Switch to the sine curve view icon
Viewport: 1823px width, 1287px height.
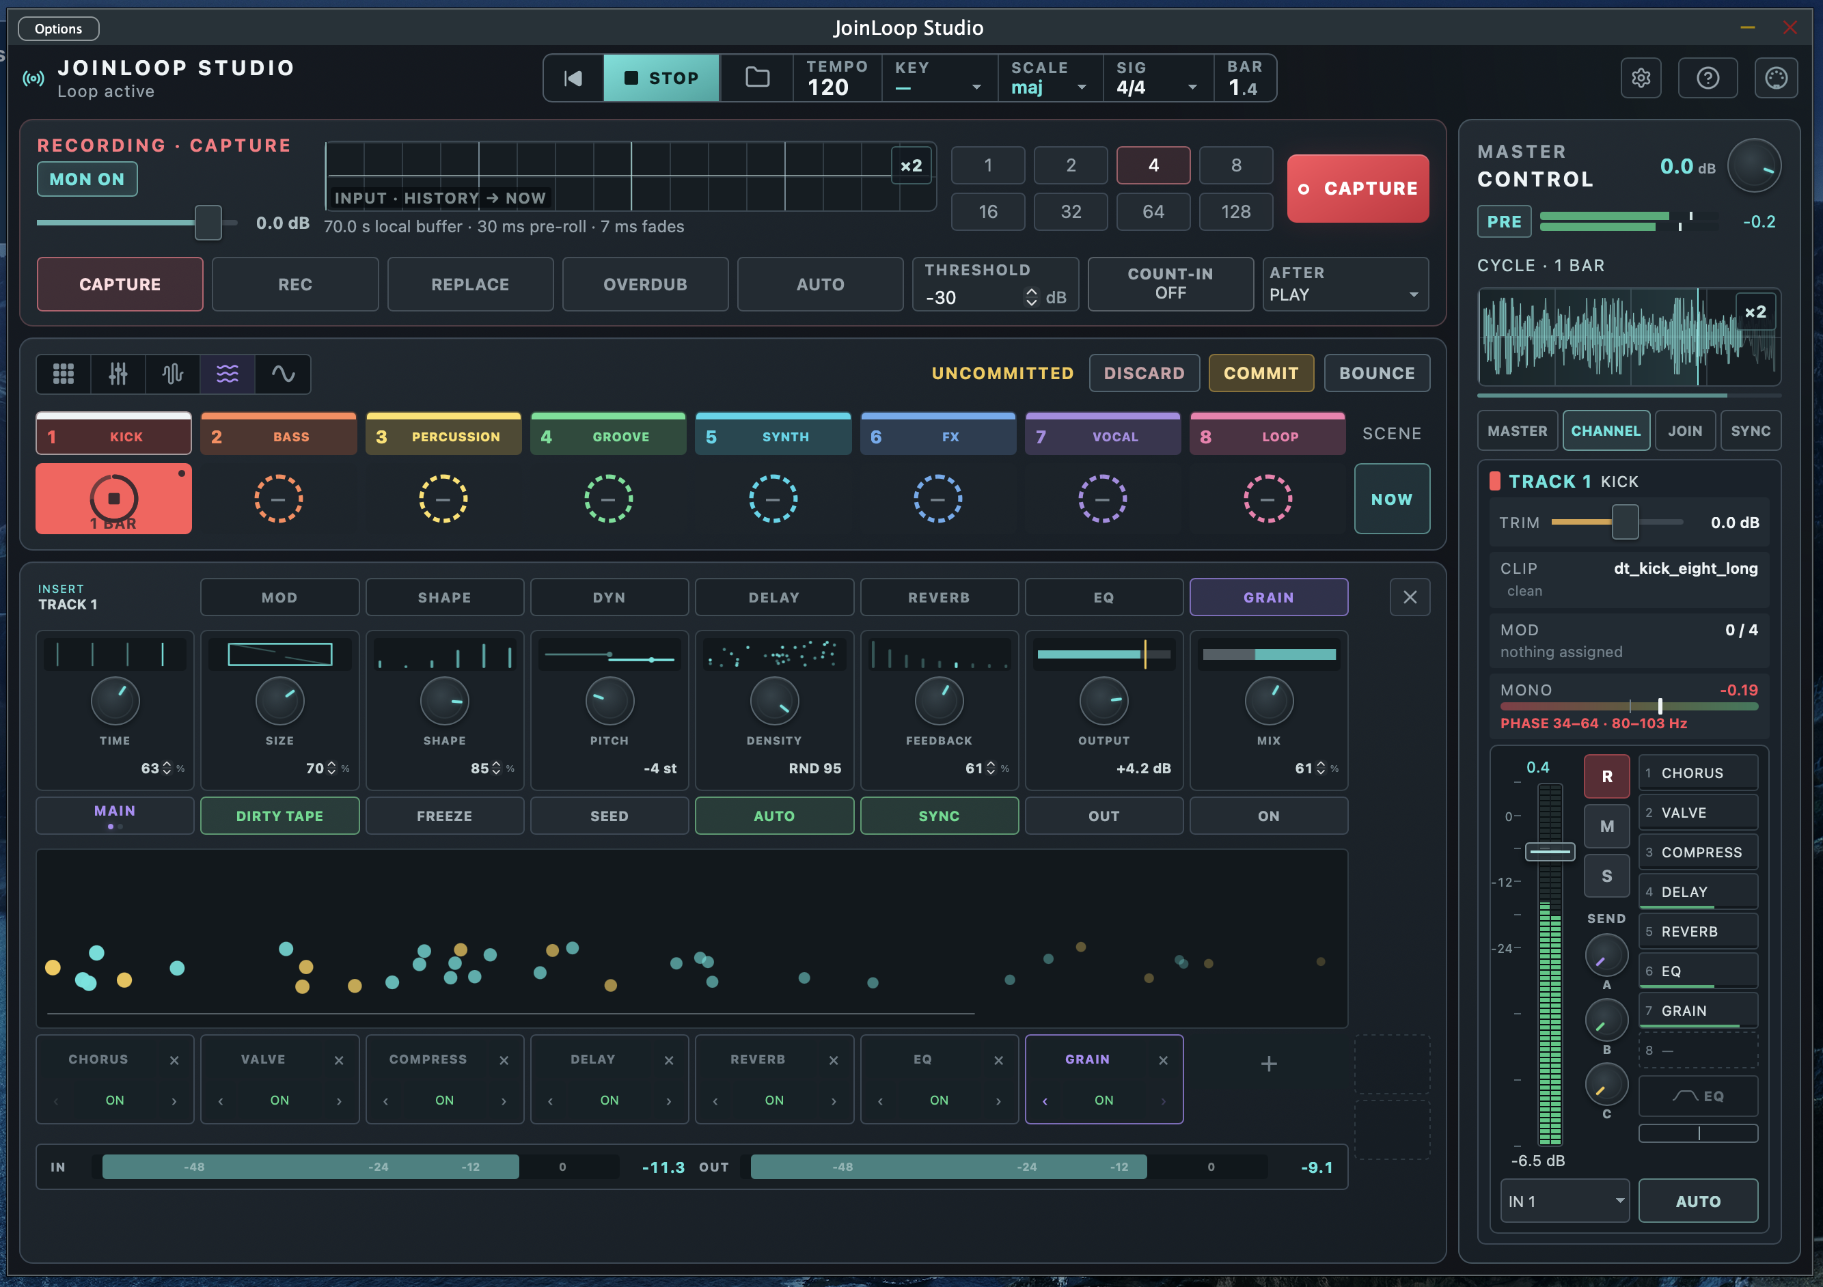click(283, 373)
